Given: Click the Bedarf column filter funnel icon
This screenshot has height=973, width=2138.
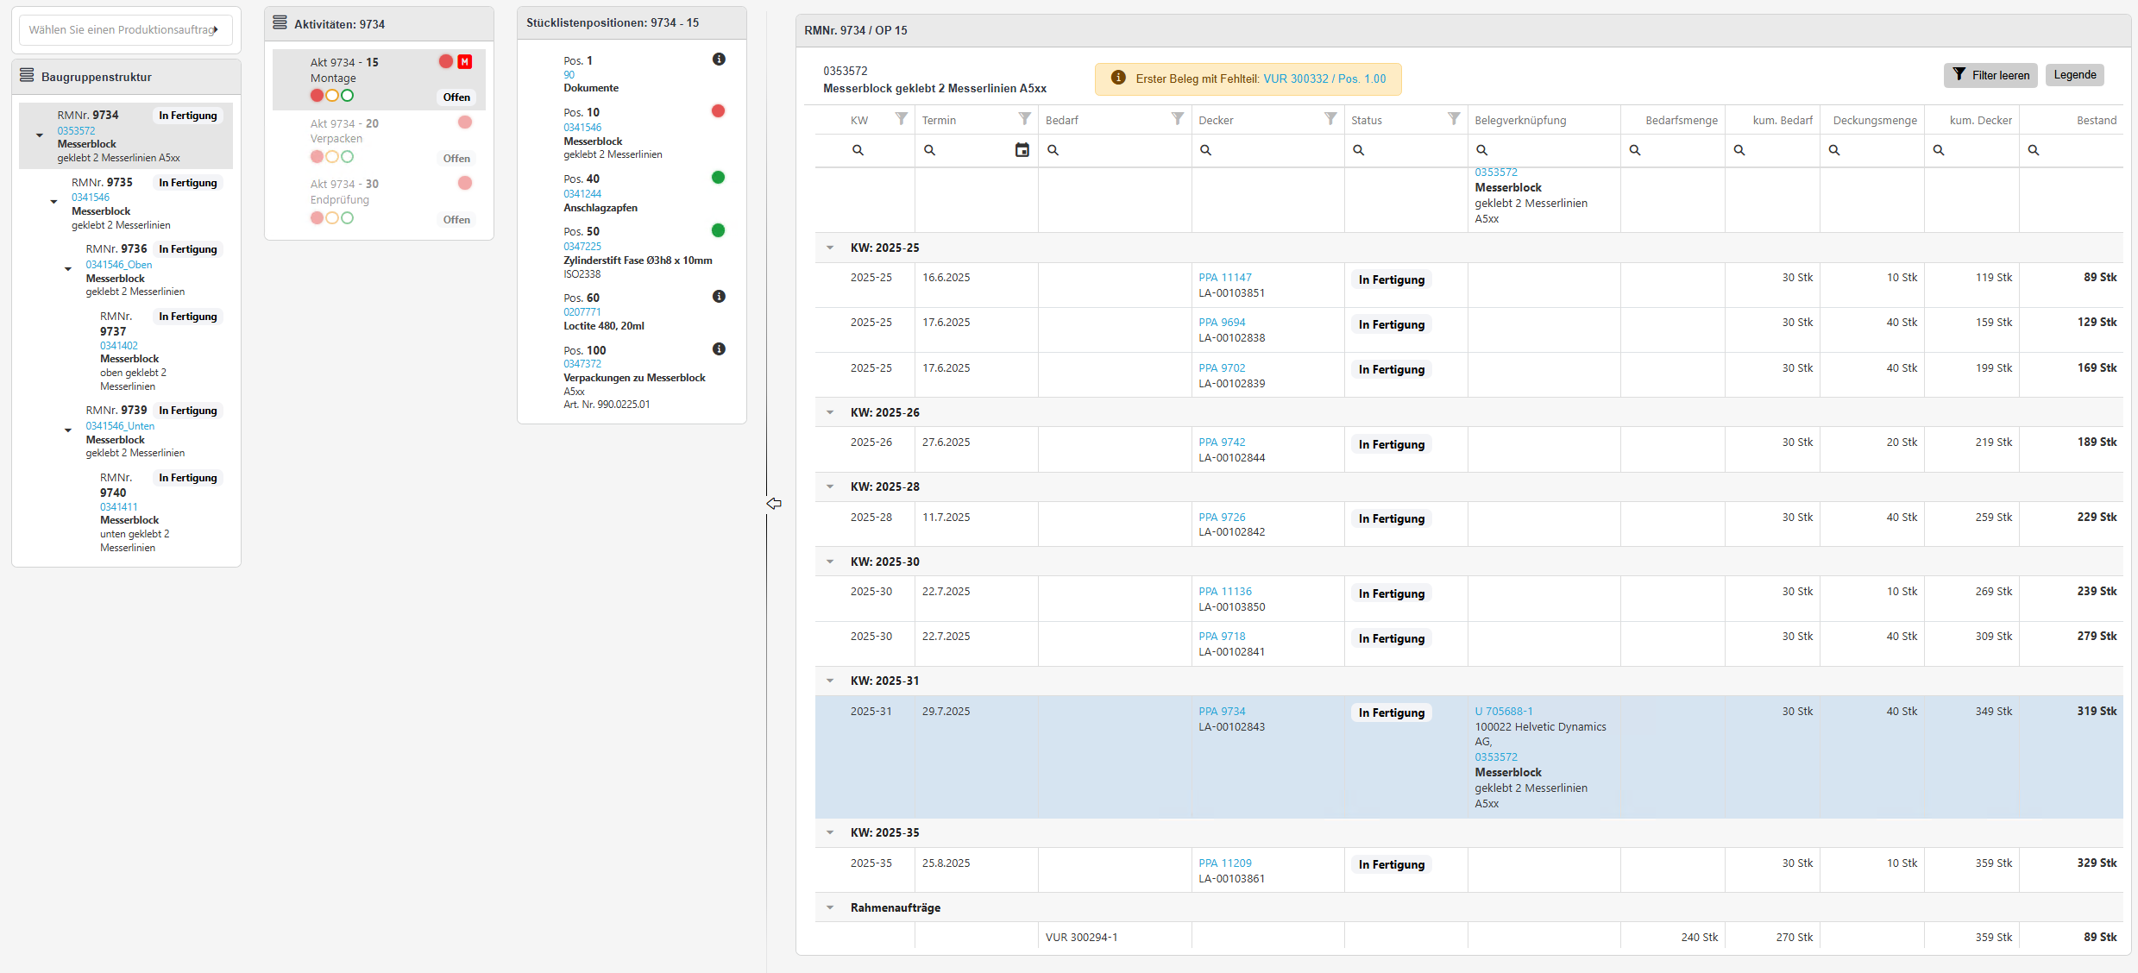Looking at the screenshot, I should tap(1177, 119).
